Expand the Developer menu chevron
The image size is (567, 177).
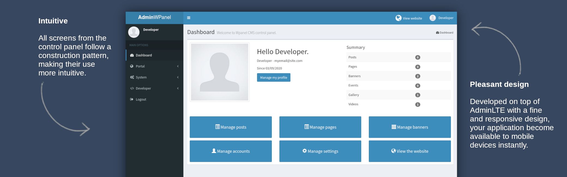(x=178, y=88)
